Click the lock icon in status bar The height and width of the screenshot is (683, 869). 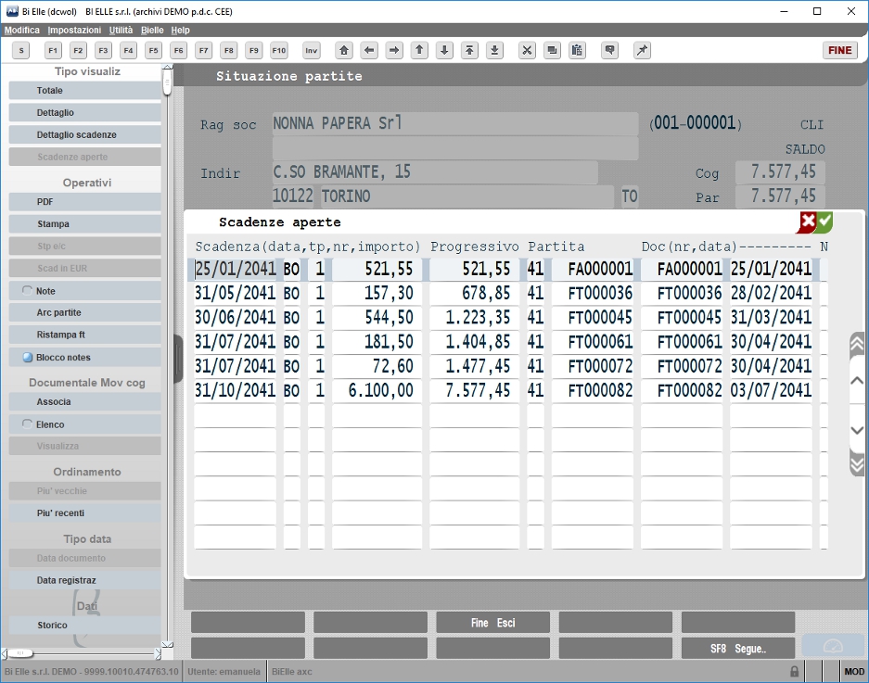pos(794,671)
